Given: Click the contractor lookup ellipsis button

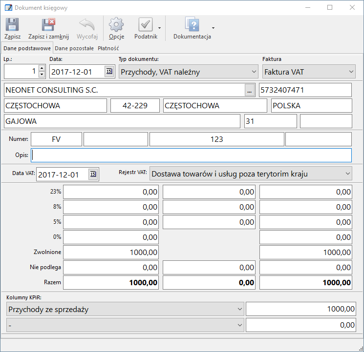Looking at the screenshot, I should coord(250,90).
